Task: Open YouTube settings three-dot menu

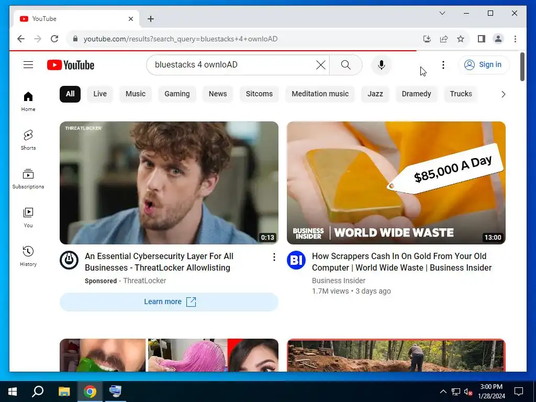Action: pyautogui.click(x=443, y=64)
